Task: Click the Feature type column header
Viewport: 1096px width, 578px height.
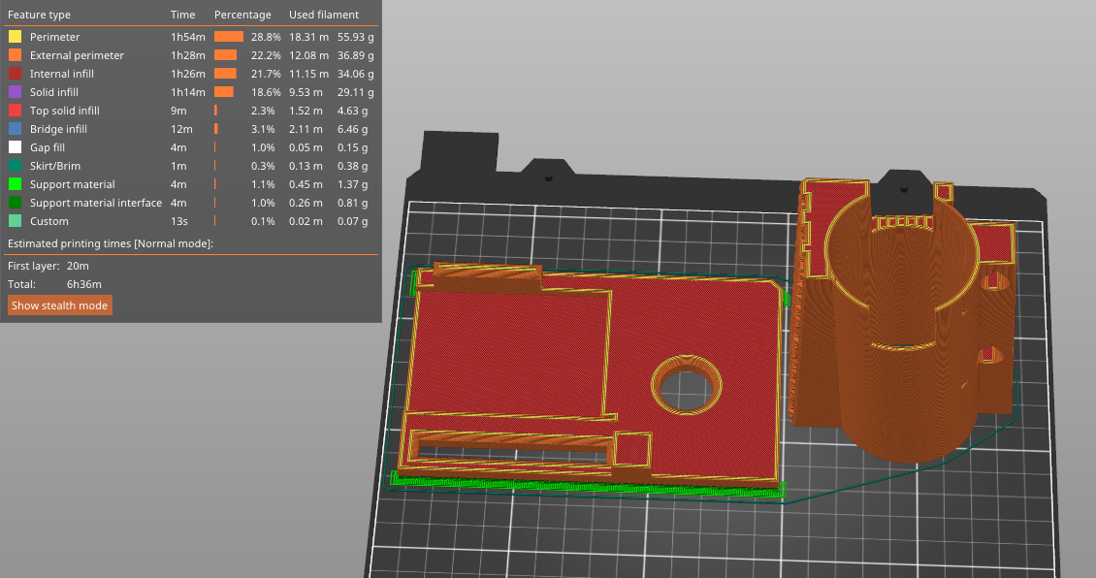Action: point(39,16)
